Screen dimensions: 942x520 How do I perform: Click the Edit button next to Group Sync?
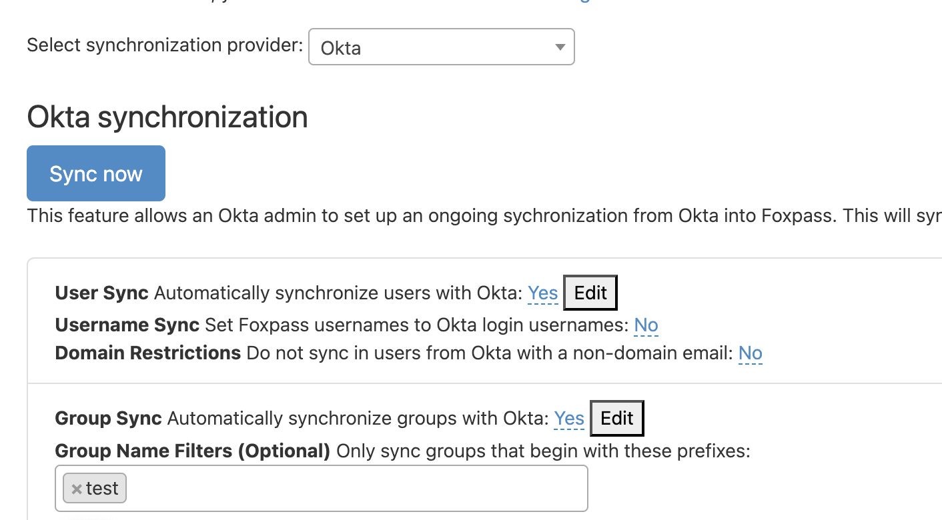click(617, 418)
